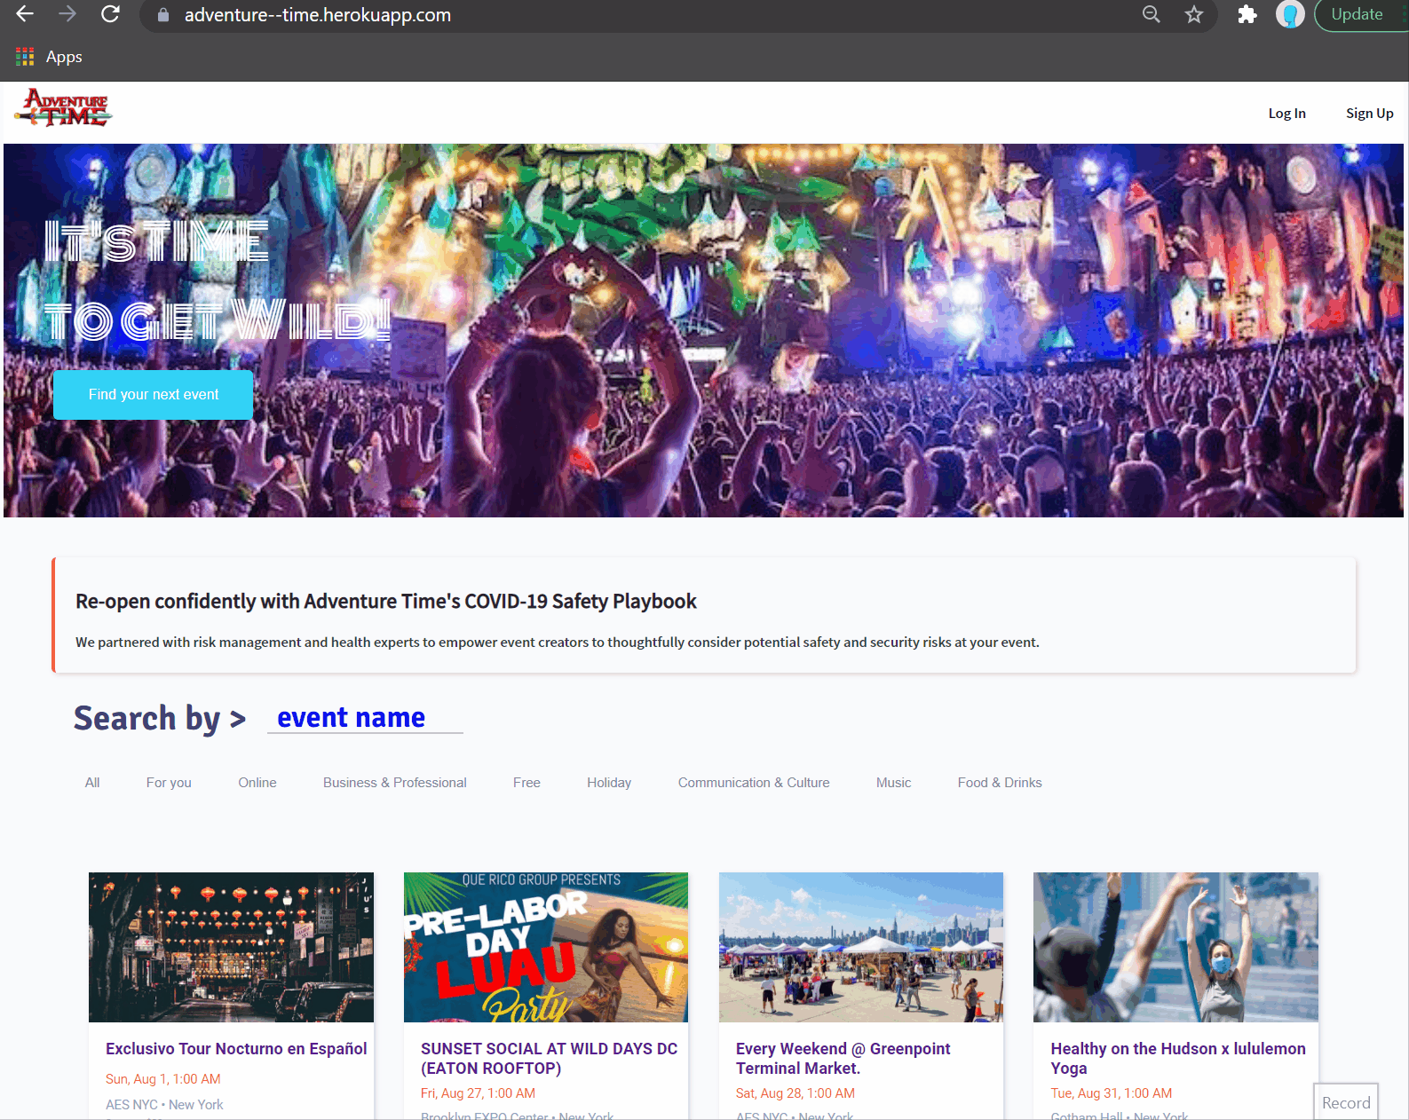The height and width of the screenshot is (1120, 1409).
Task: Open the Chrome profile avatar
Action: [x=1290, y=14]
